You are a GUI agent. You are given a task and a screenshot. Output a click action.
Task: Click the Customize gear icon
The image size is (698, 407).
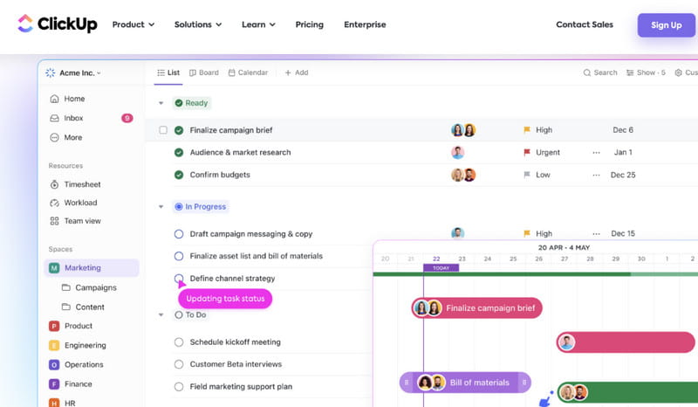(679, 72)
